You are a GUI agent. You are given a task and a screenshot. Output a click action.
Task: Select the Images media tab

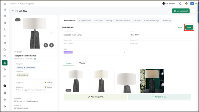click(68, 63)
